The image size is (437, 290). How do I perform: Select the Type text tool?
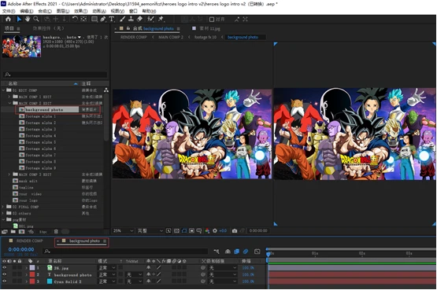pos(112,19)
